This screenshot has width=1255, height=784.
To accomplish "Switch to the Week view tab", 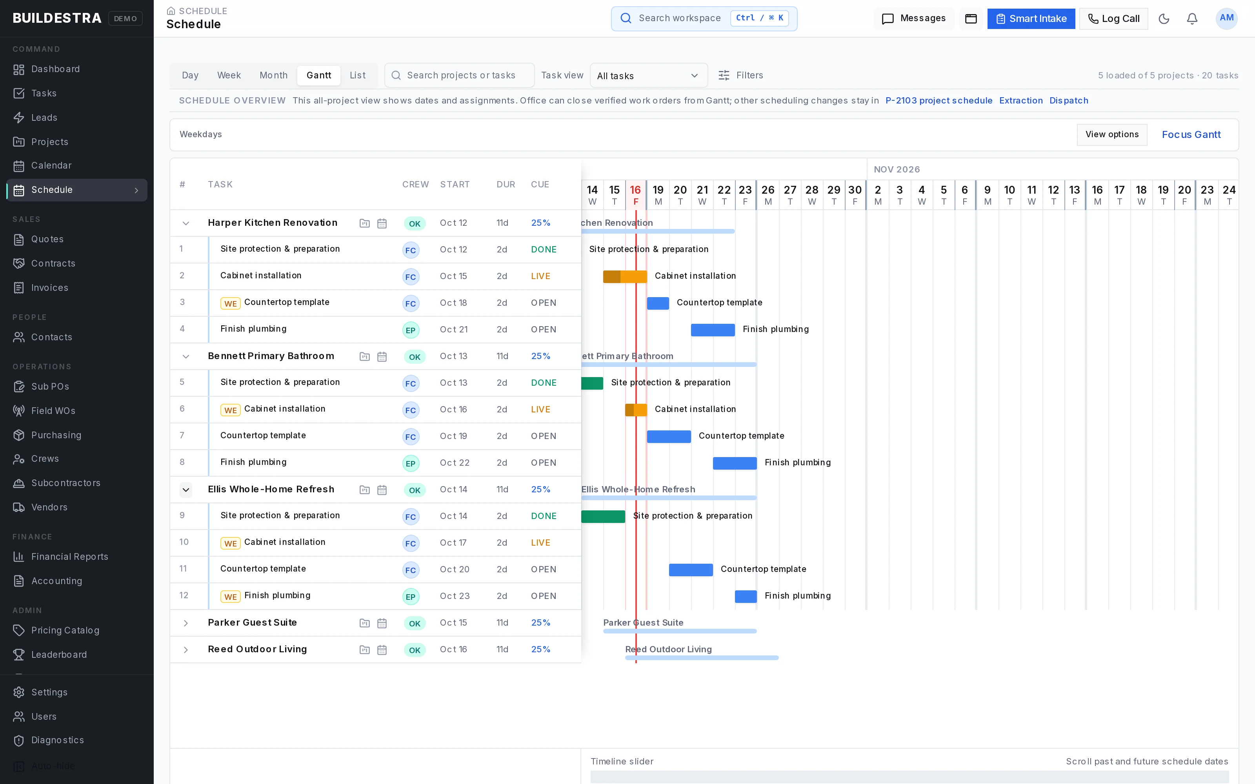I will pyautogui.click(x=229, y=76).
